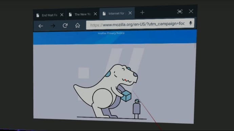Activate voice search microphone icon

click(191, 23)
